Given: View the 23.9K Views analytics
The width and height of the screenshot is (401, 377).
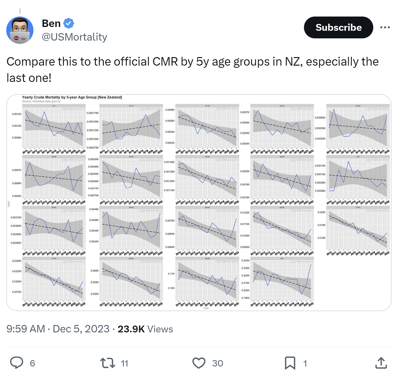Looking at the screenshot, I should coord(145,329).
